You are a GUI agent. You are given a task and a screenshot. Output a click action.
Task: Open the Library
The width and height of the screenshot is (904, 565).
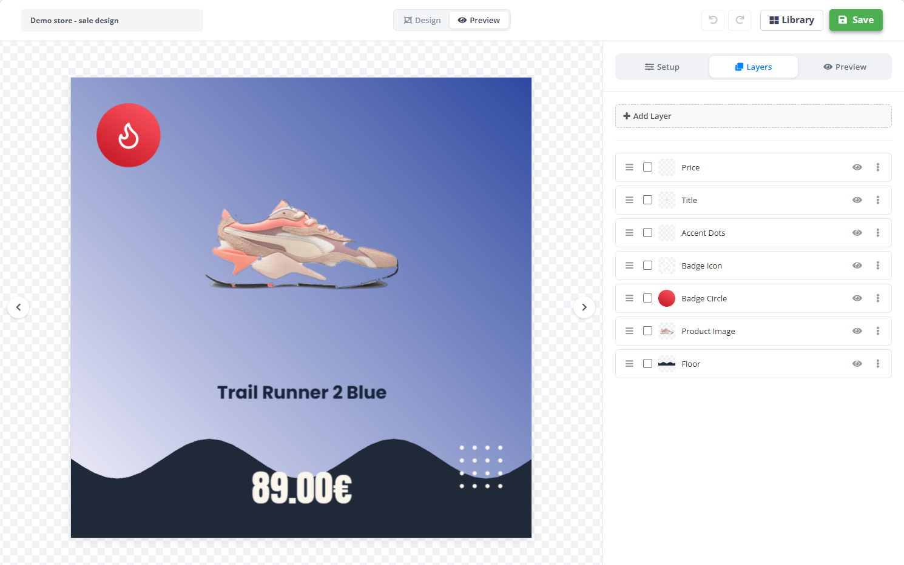[792, 20]
